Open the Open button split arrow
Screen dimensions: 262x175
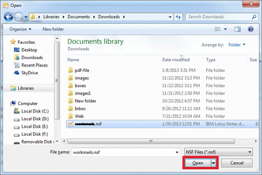tap(213, 163)
